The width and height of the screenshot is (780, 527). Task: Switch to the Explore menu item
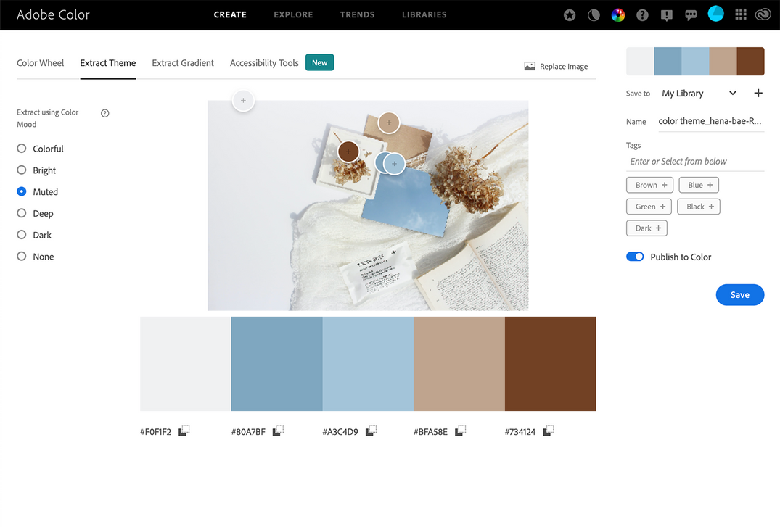tap(293, 14)
